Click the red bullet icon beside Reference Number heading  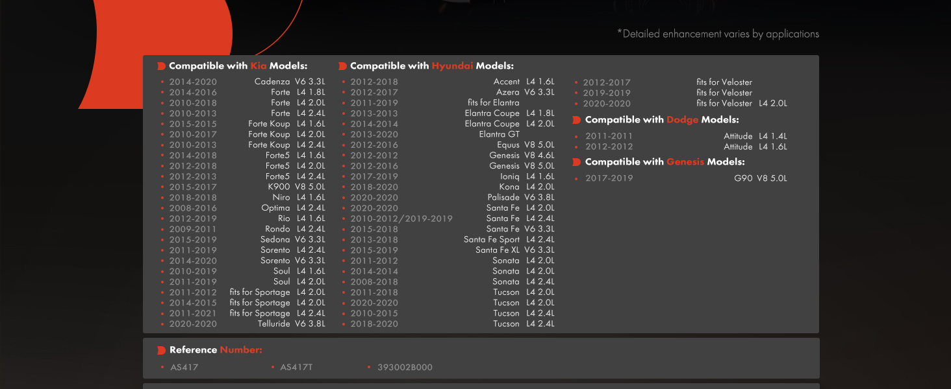click(x=161, y=350)
